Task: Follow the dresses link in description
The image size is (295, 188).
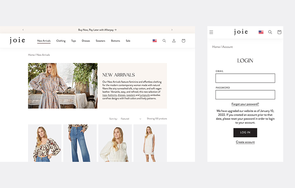Action: pos(122,95)
